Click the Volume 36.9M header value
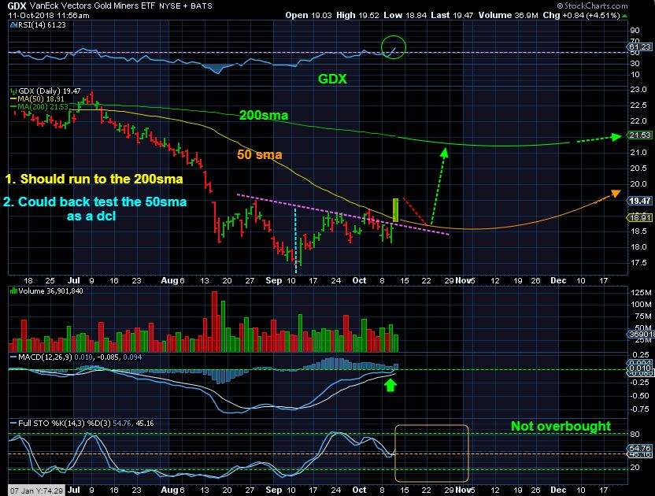The width and height of the screenshot is (655, 496). click(x=508, y=16)
